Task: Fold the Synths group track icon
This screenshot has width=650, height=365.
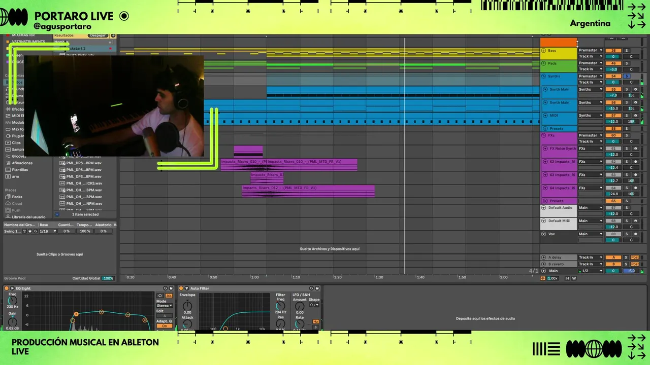Action: click(x=544, y=76)
